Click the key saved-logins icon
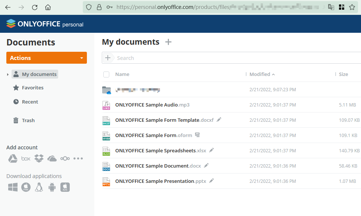The height and width of the screenshot is (216, 361). 109,7
